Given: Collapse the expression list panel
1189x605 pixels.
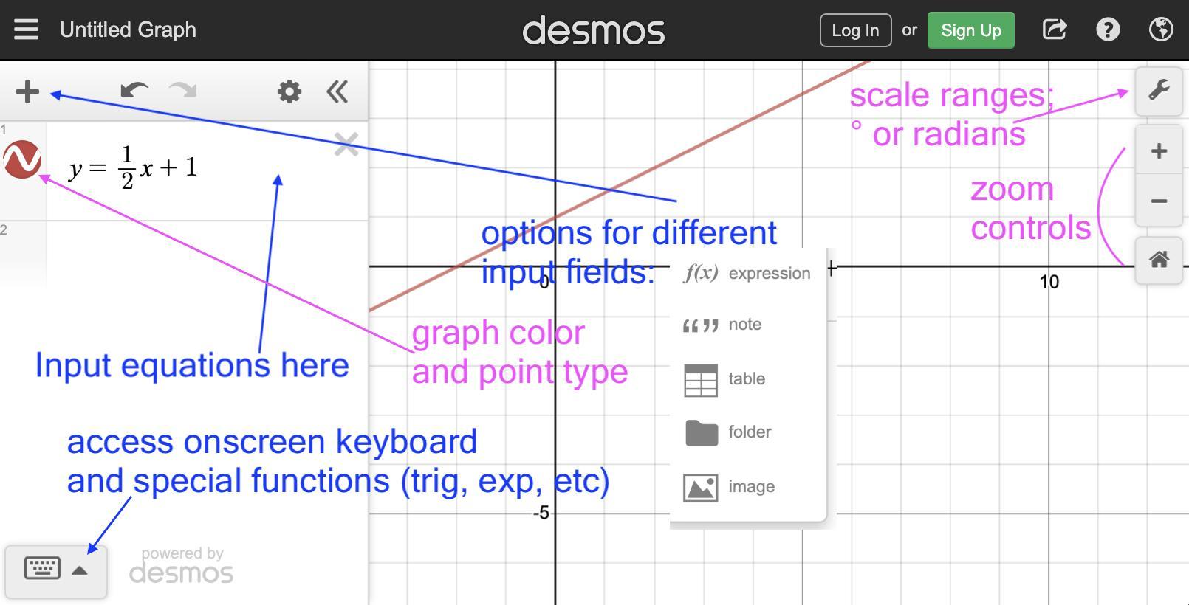Looking at the screenshot, I should 337,91.
